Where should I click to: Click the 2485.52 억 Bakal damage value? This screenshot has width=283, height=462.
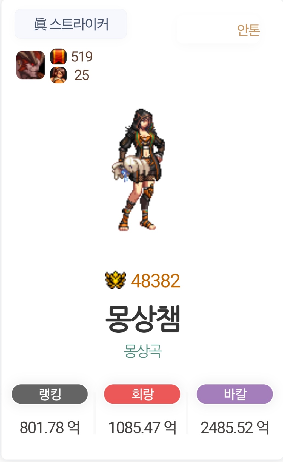coord(235,427)
